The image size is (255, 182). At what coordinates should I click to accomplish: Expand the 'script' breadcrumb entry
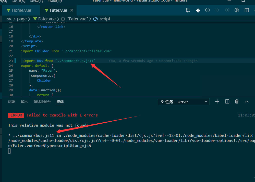pos(105,19)
